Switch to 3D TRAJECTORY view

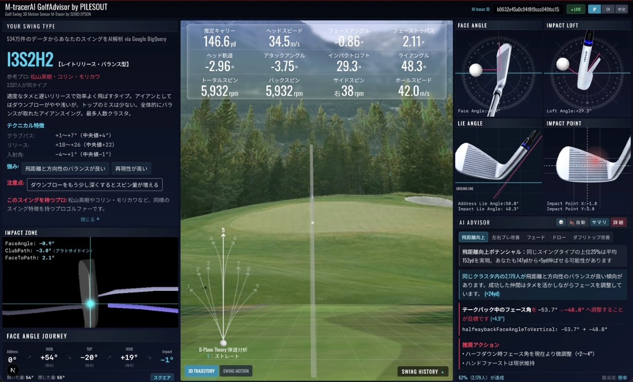click(202, 371)
